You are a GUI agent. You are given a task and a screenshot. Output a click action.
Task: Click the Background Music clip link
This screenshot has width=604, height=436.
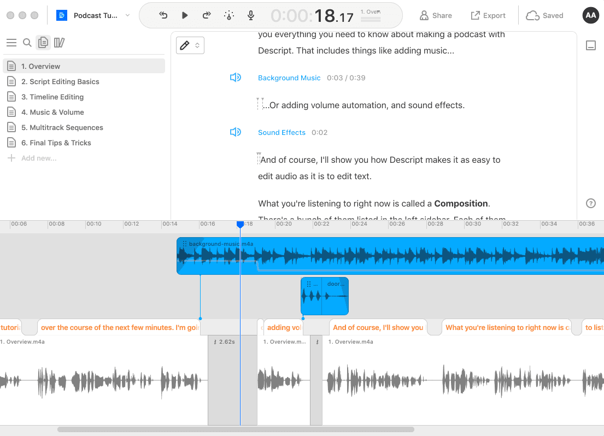[x=289, y=78]
